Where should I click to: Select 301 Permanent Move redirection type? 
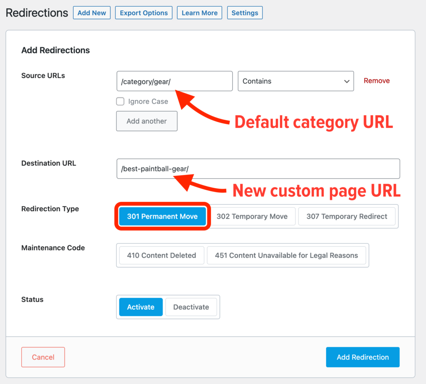pos(162,217)
